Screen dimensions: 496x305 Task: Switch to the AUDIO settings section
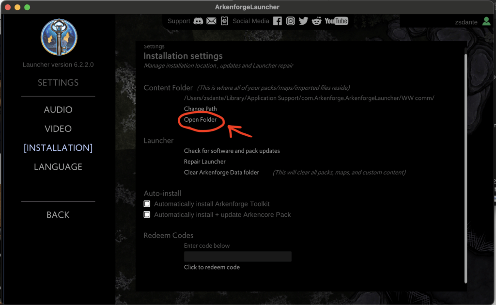coord(58,110)
